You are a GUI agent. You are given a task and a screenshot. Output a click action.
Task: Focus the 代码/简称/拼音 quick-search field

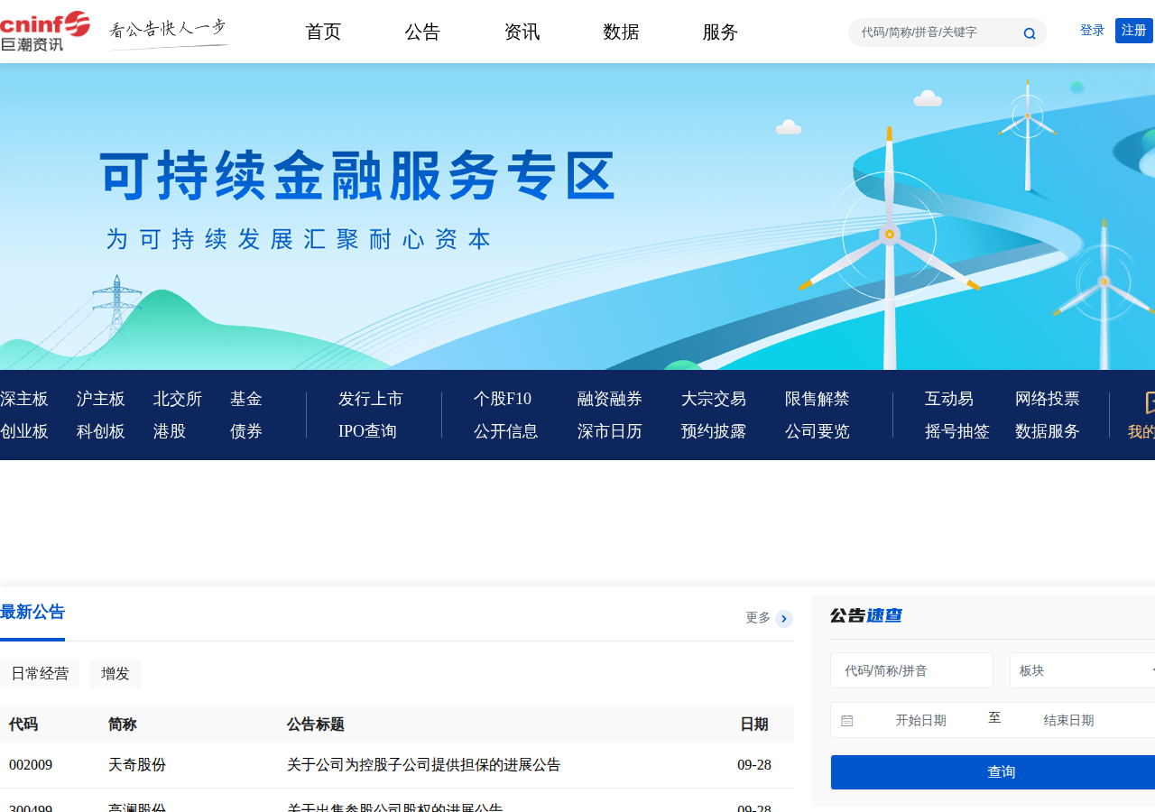click(x=911, y=670)
